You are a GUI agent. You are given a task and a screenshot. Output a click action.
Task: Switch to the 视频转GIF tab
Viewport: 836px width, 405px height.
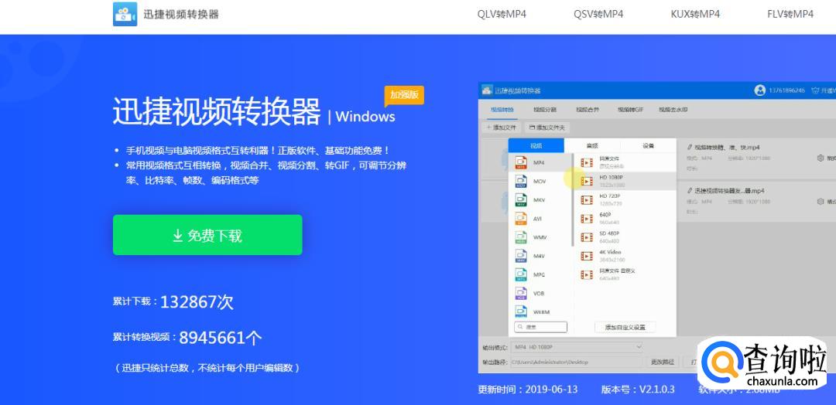click(630, 110)
